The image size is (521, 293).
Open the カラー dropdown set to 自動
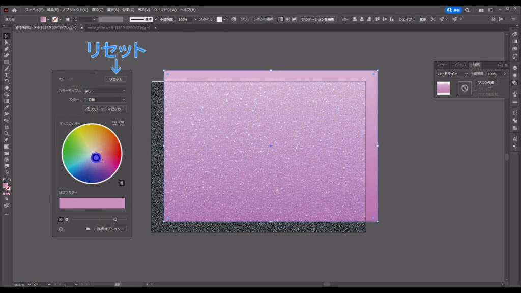pyautogui.click(x=105, y=100)
